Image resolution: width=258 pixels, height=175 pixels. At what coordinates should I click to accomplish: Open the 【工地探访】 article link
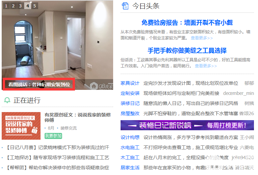click(x=57, y=157)
